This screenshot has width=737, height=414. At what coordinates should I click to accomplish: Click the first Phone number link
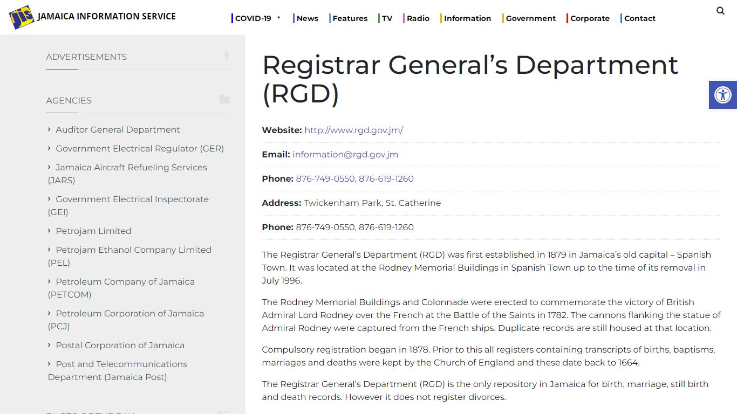pos(354,178)
